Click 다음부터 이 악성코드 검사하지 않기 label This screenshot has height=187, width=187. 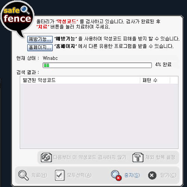click(x=90, y=157)
